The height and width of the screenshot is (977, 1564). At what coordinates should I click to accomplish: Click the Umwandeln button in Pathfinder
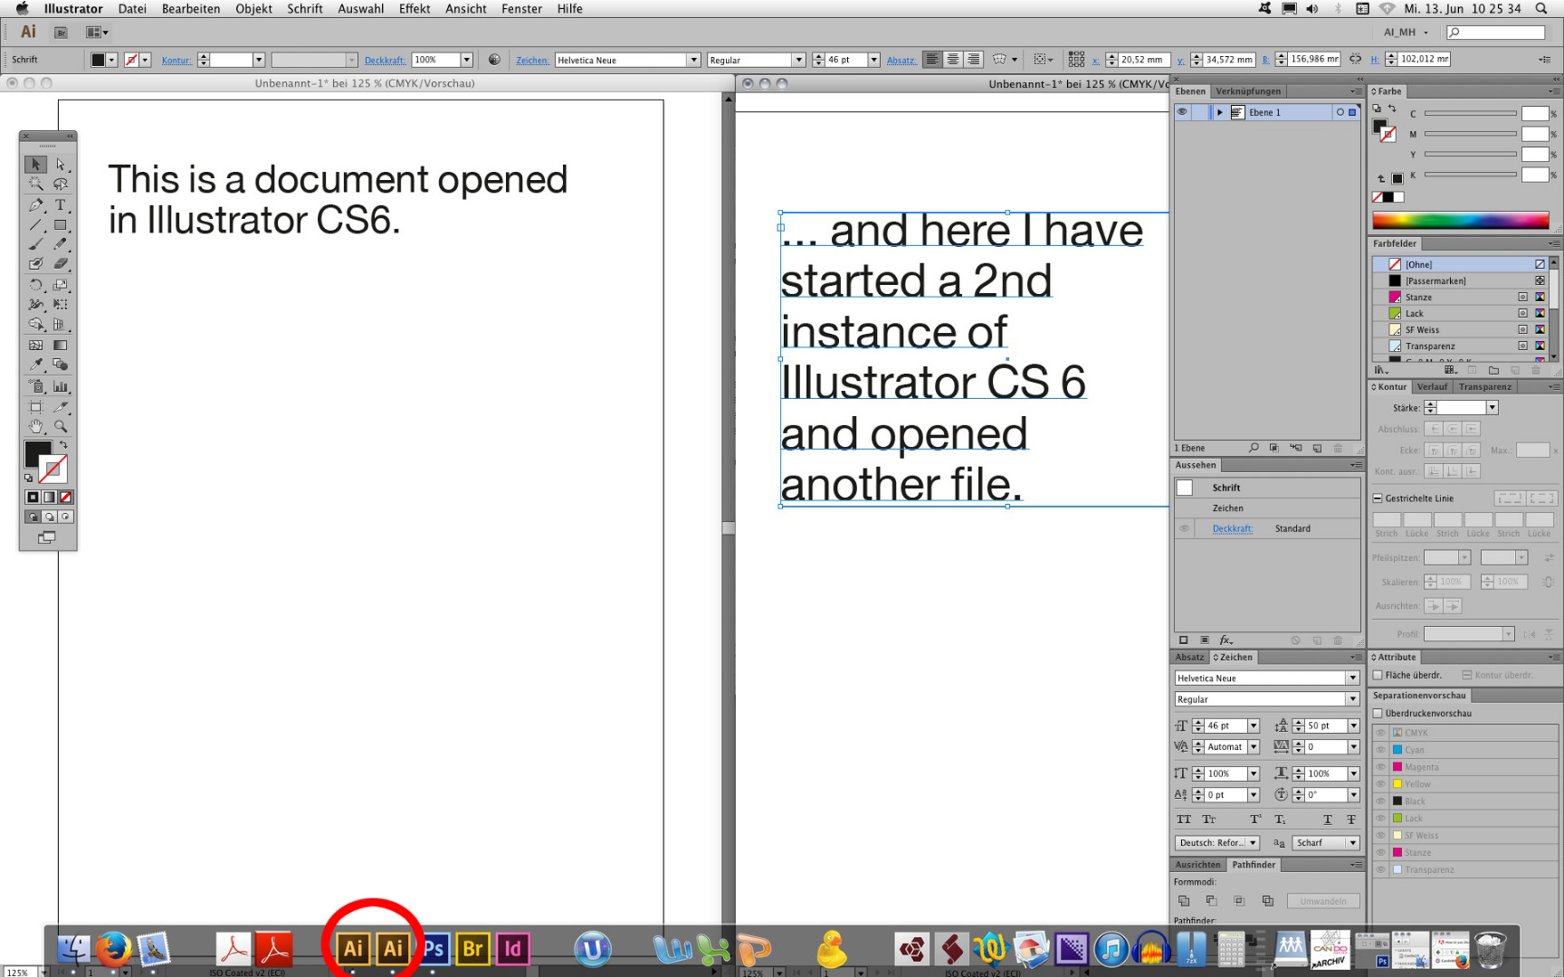tap(1322, 901)
